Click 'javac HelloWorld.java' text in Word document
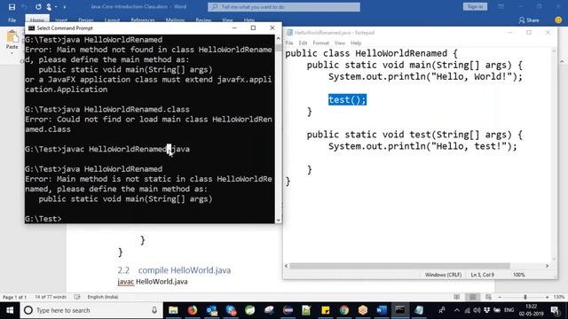 153,282
